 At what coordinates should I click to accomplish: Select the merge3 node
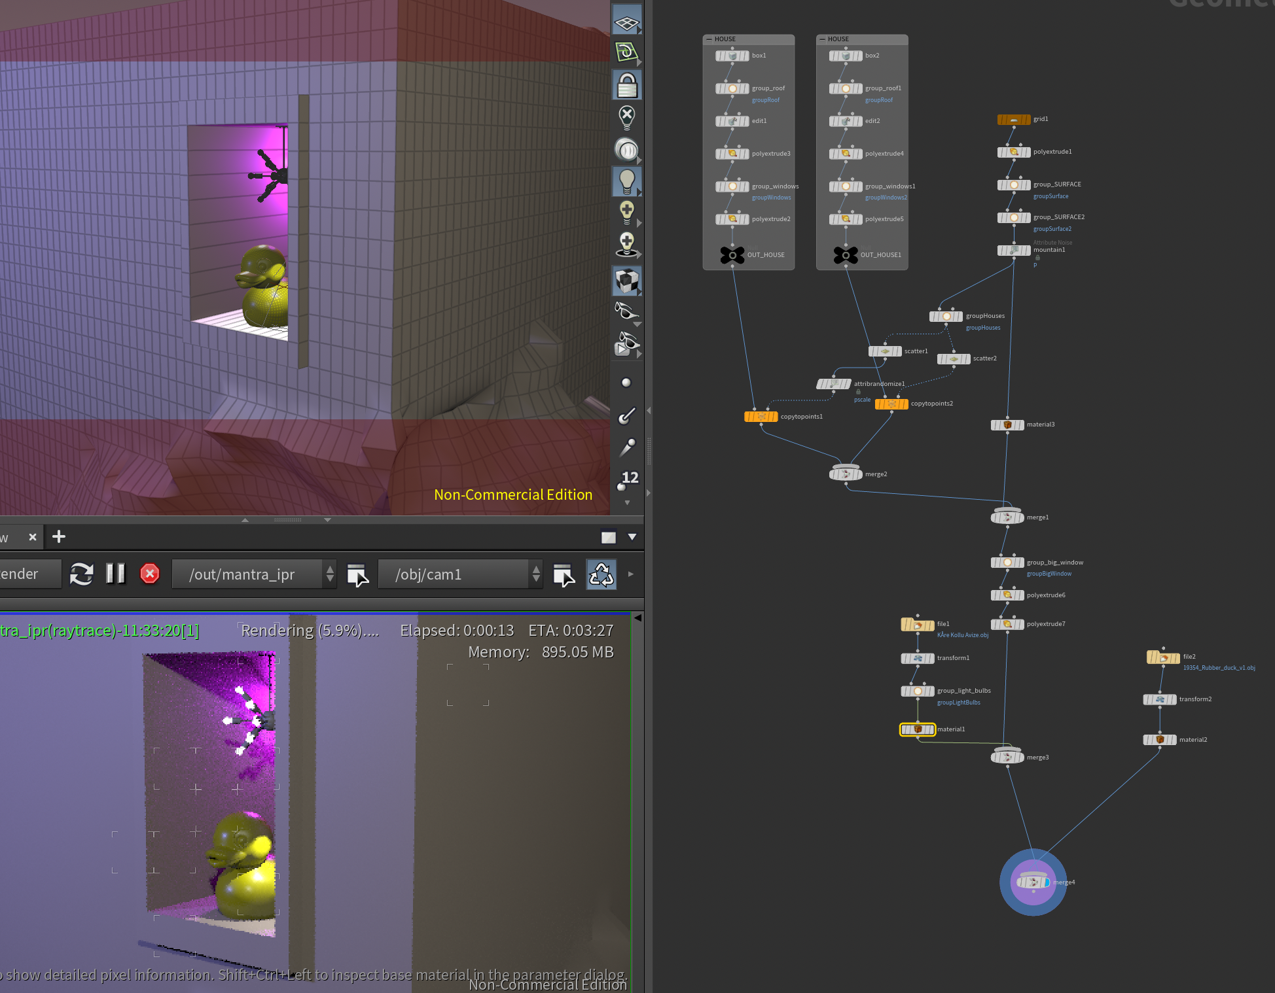coord(1007,758)
